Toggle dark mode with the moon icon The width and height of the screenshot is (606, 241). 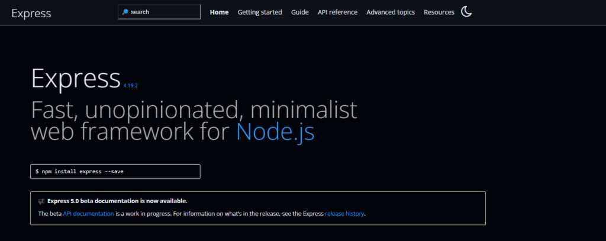466,12
